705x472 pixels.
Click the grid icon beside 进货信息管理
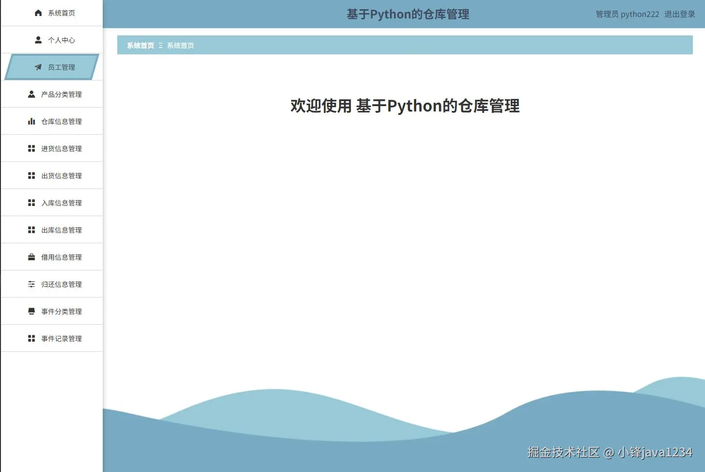point(31,149)
